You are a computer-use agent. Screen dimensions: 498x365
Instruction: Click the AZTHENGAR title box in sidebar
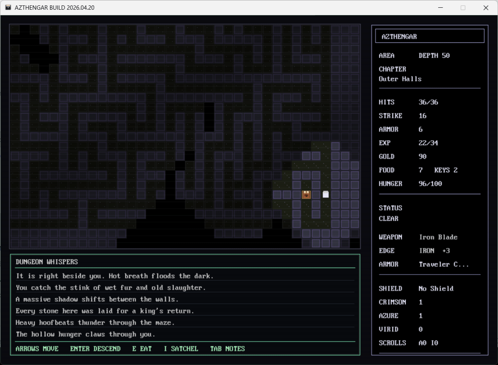(x=429, y=36)
